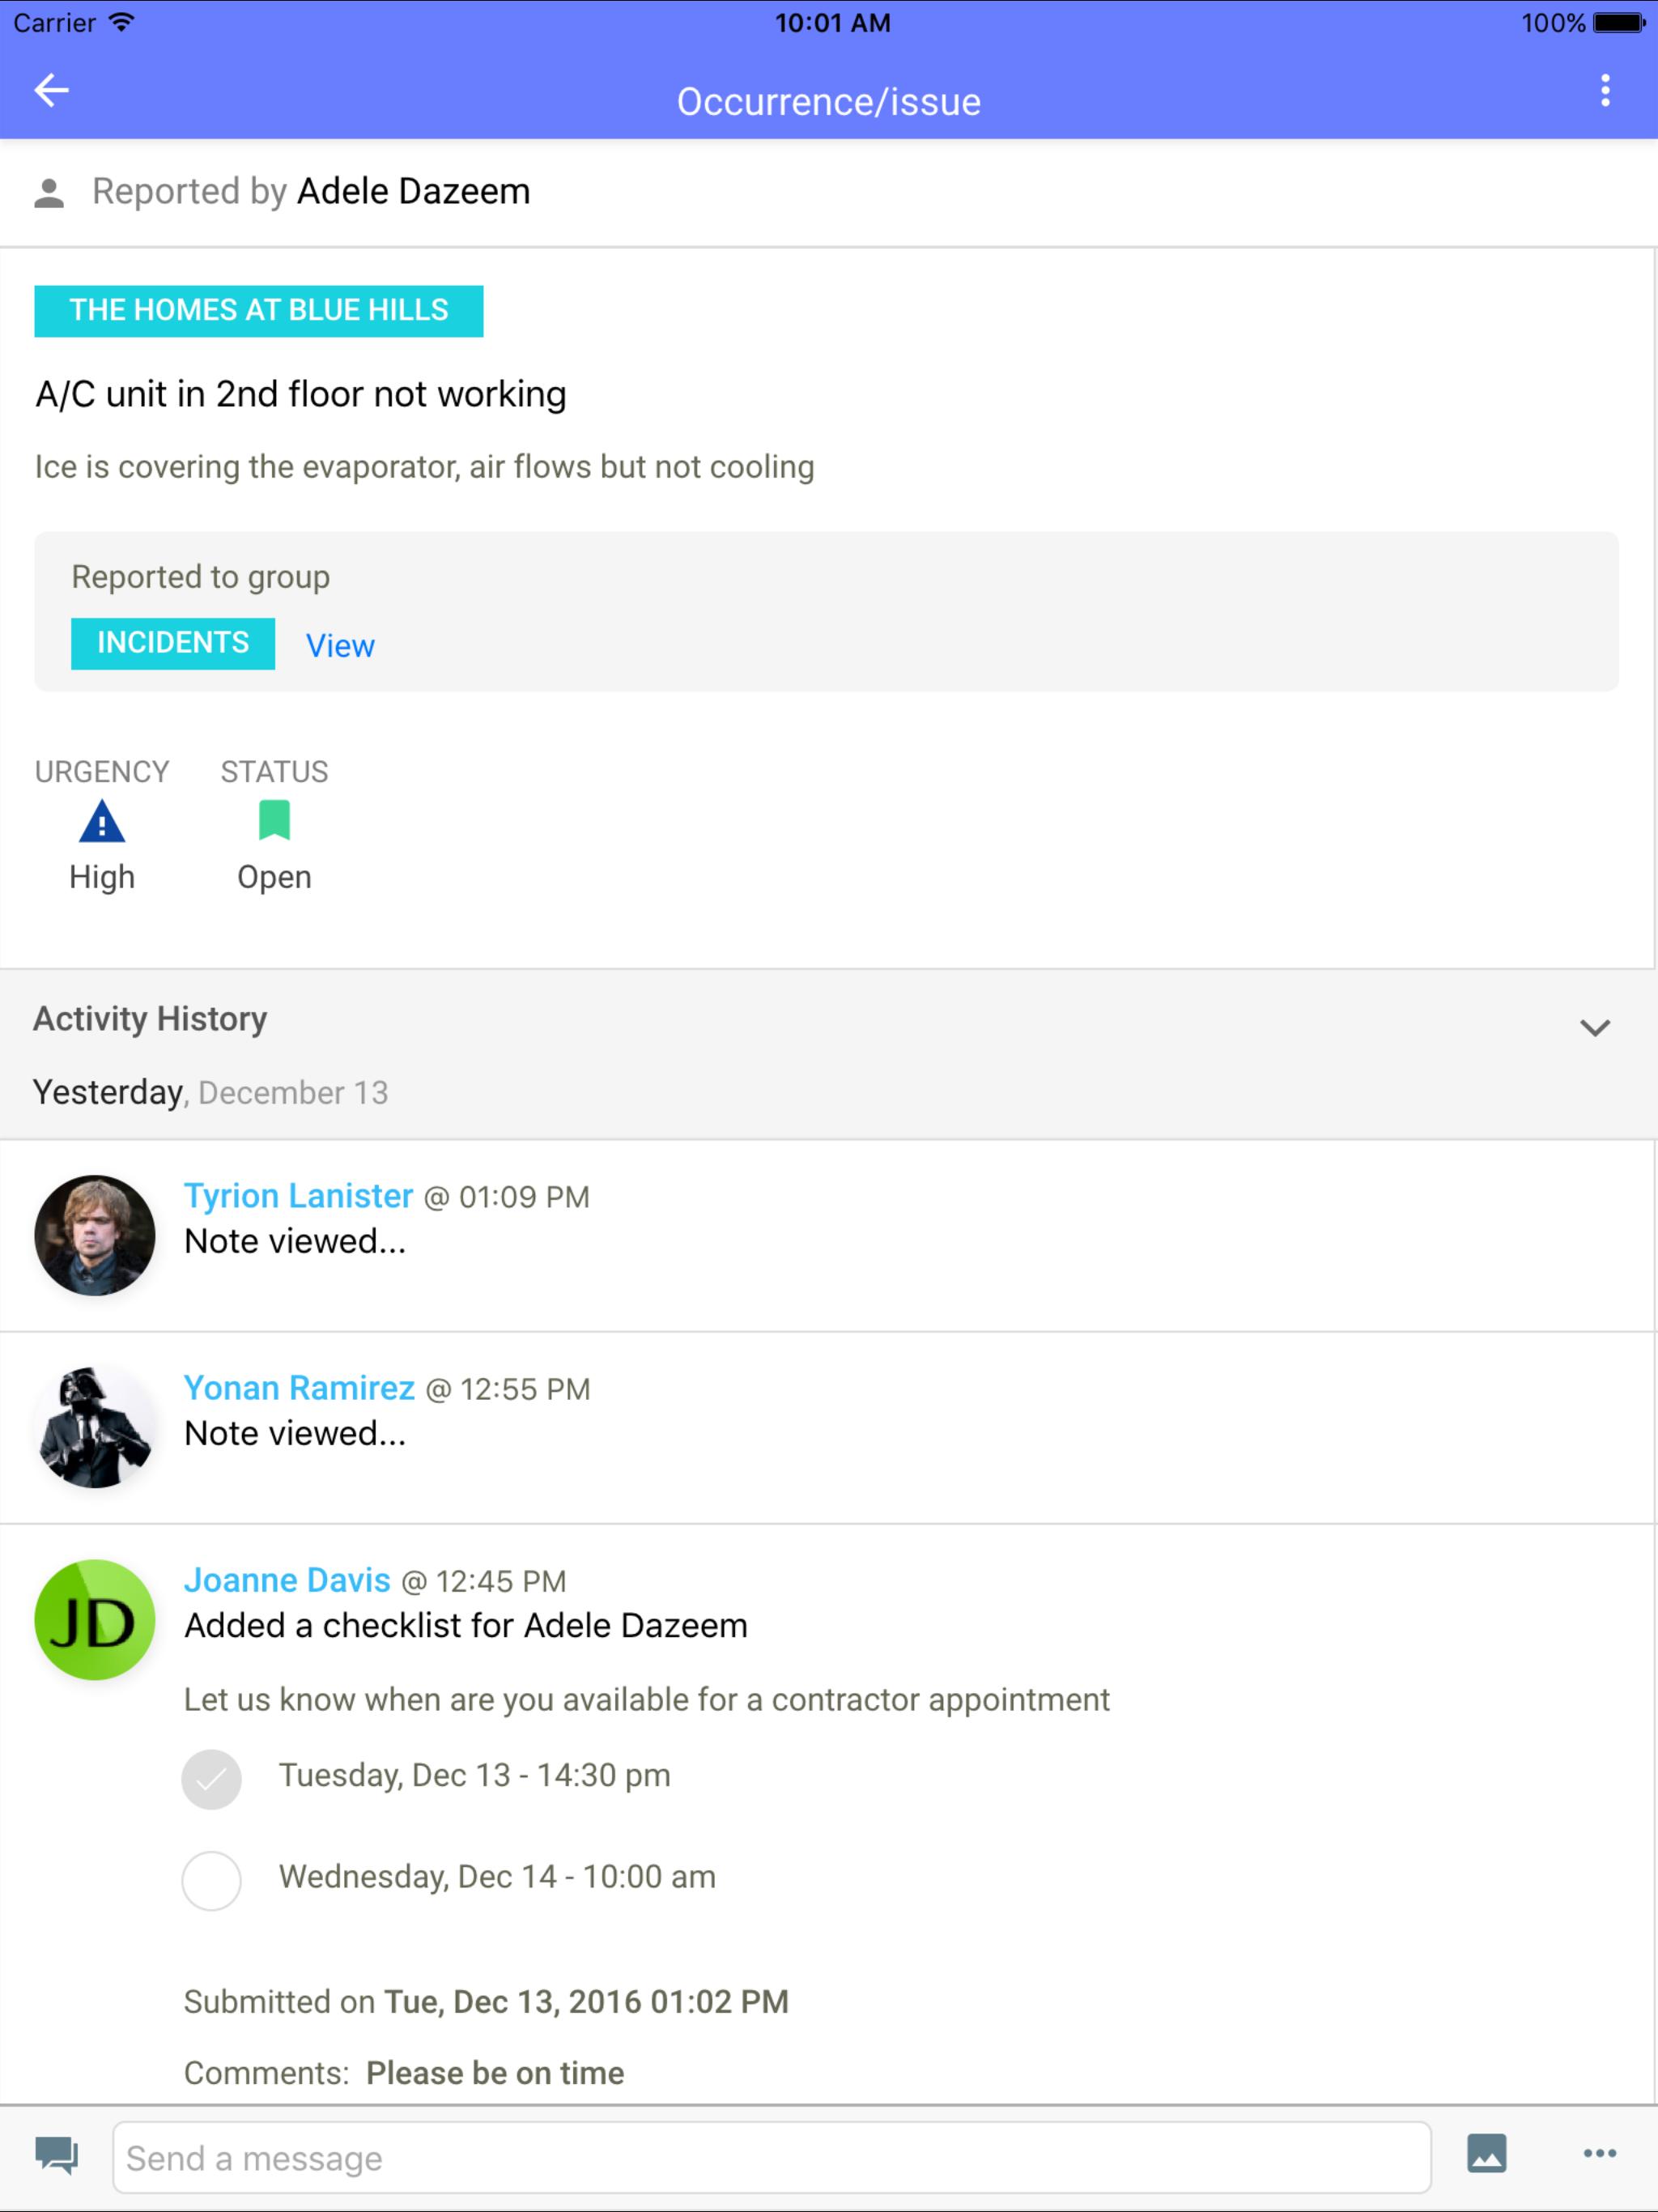
Task: Focus the Send a message field
Action: pos(771,2158)
